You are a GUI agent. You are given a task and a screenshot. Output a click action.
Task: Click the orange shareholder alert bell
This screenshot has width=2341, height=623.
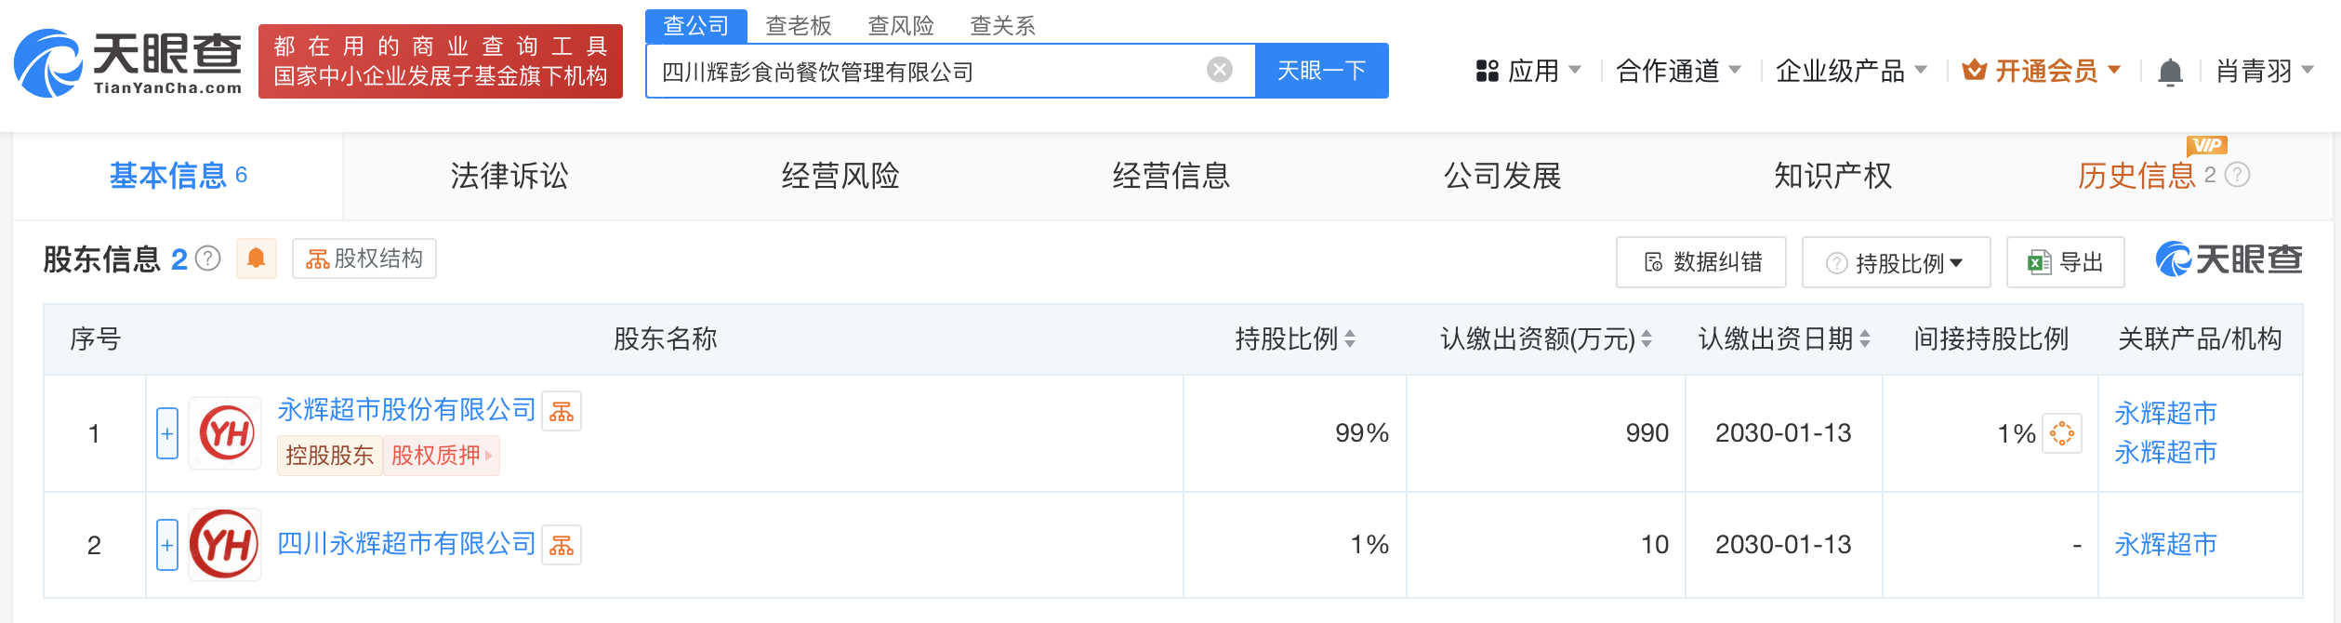tap(257, 258)
